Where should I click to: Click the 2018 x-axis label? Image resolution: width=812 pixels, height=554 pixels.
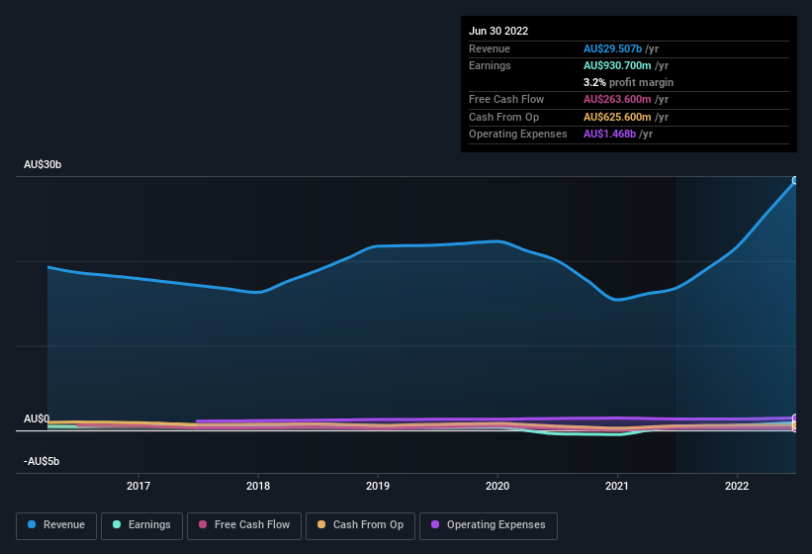(258, 486)
